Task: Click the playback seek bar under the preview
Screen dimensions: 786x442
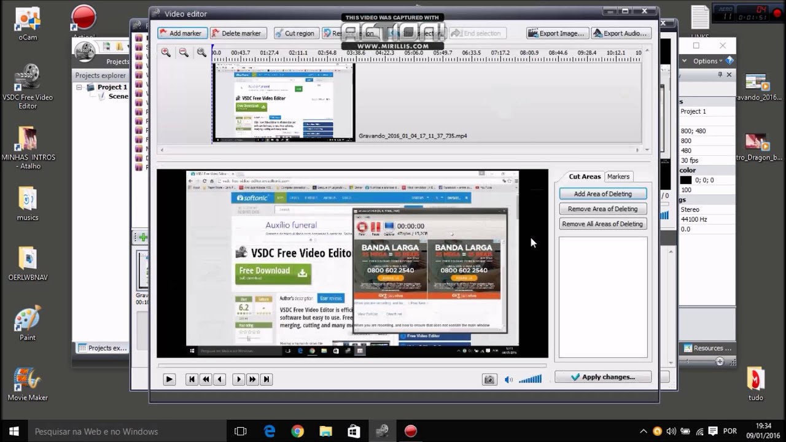Action: [352, 366]
